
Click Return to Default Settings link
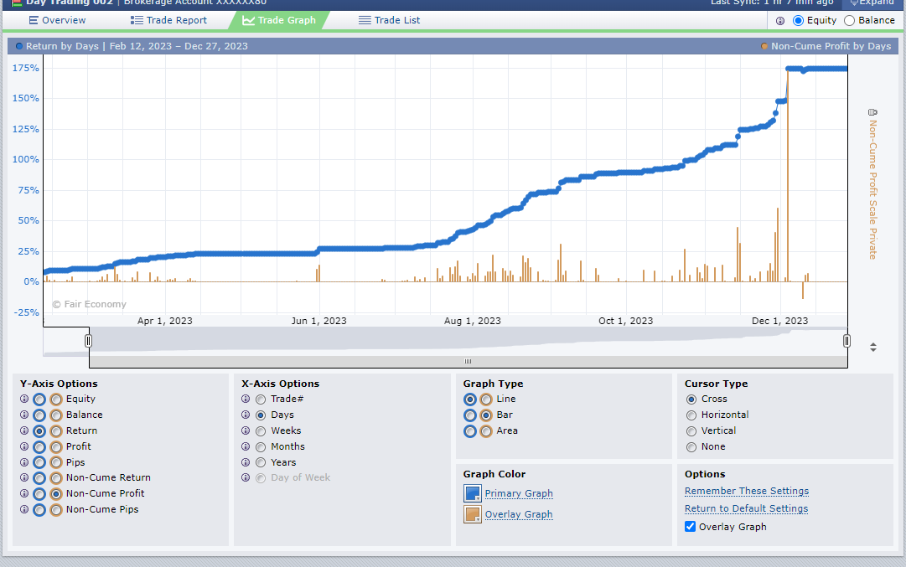coord(746,508)
